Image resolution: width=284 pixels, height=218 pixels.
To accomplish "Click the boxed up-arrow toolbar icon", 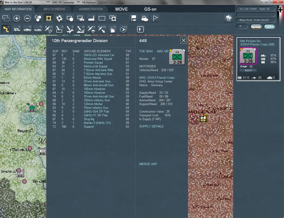I will (140, 29).
